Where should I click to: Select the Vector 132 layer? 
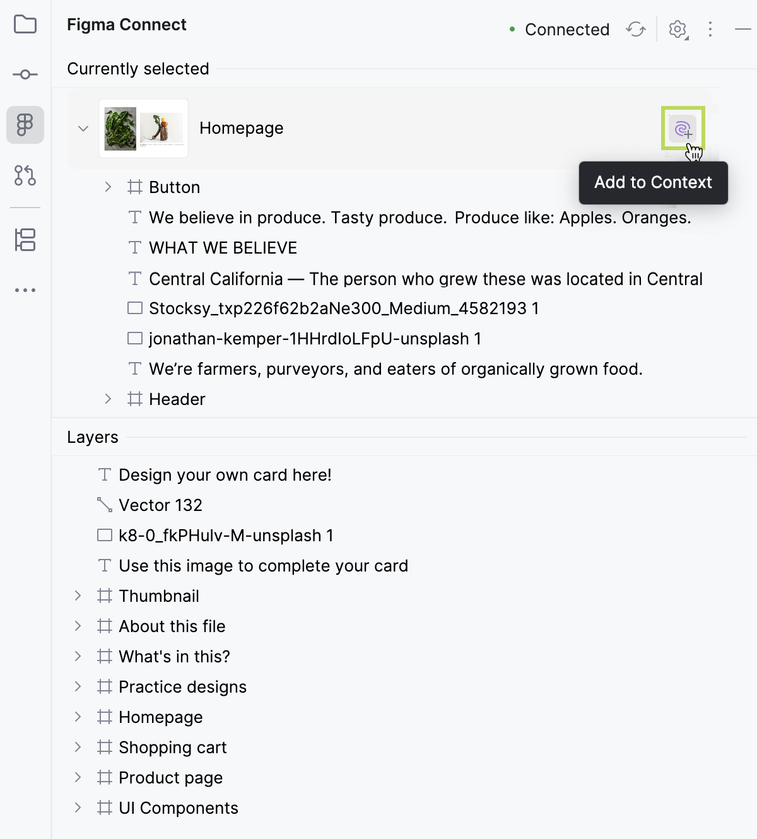click(160, 505)
